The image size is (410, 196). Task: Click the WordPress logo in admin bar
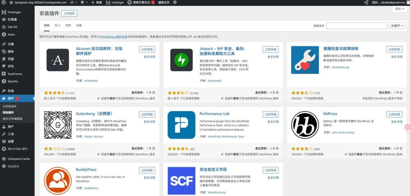click(4, 2)
